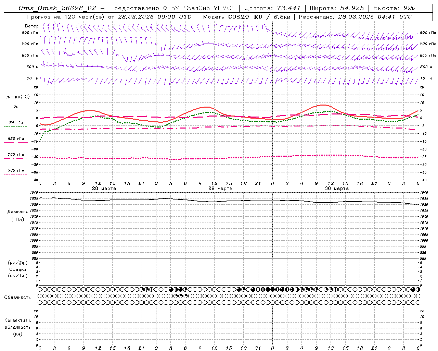Click the Высота: 99м header field
The height and width of the screenshot is (351, 438).
click(395, 8)
